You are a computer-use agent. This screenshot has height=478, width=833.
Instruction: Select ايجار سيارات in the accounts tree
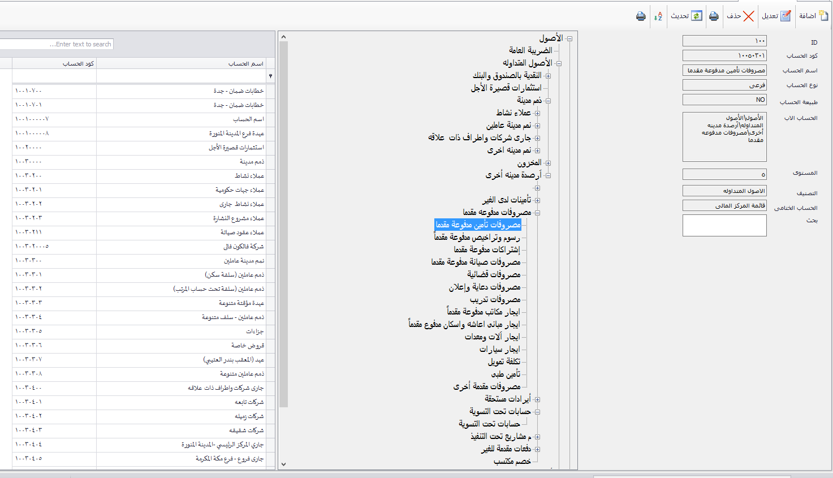(x=499, y=350)
